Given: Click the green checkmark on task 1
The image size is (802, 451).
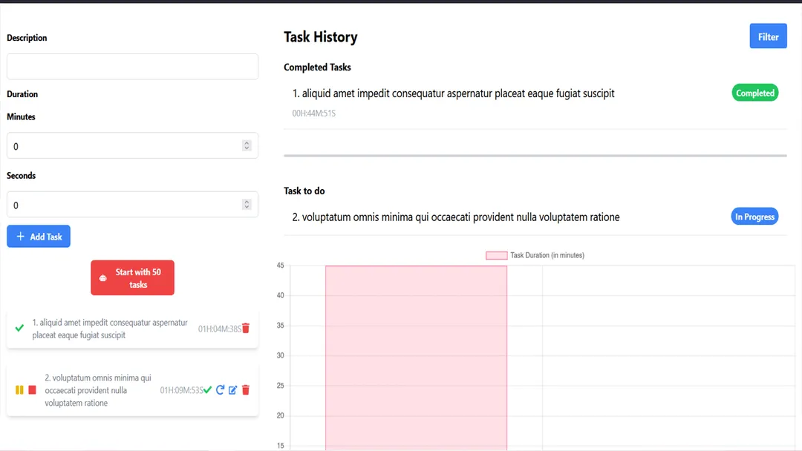Looking at the screenshot, I should tap(19, 327).
